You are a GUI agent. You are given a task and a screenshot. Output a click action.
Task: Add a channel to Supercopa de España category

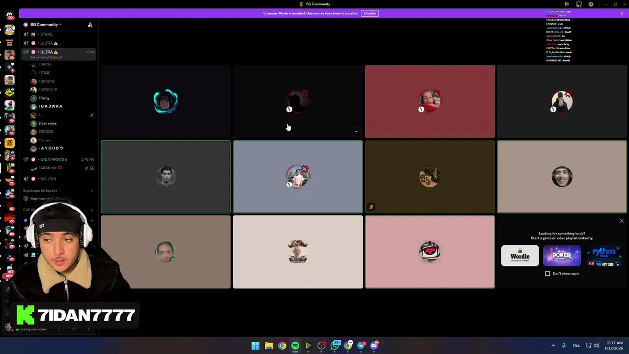(x=91, y=190)
